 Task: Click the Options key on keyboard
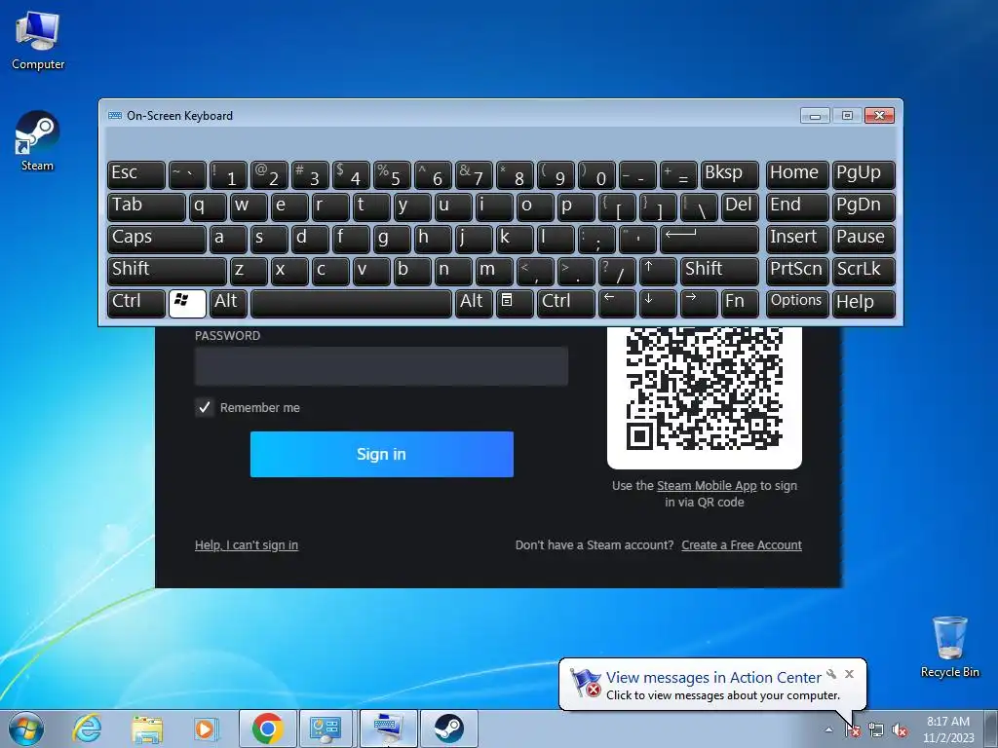click(x=797, y=304)
